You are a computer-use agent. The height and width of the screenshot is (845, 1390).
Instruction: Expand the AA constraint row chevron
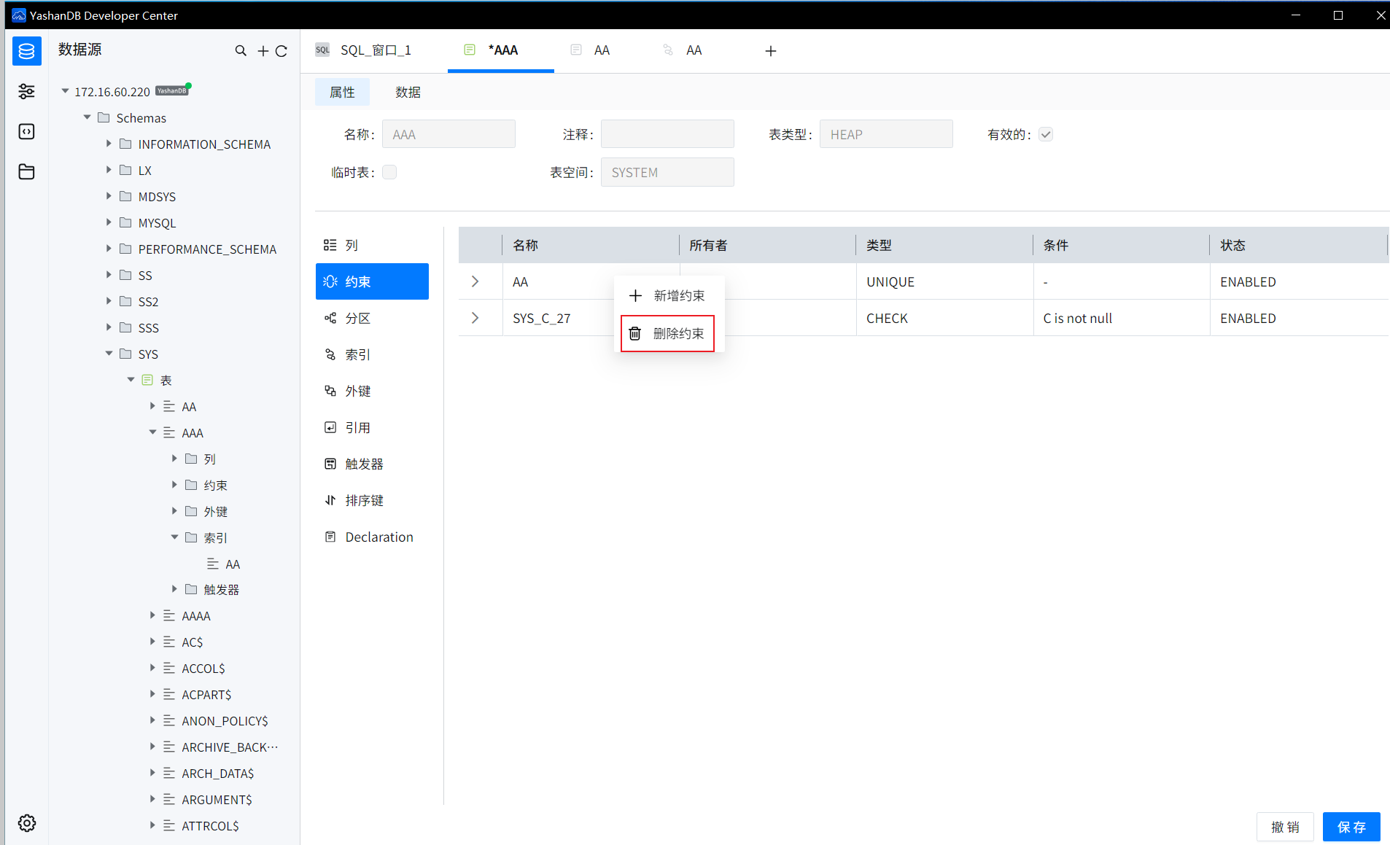click(x=475, y=281)
